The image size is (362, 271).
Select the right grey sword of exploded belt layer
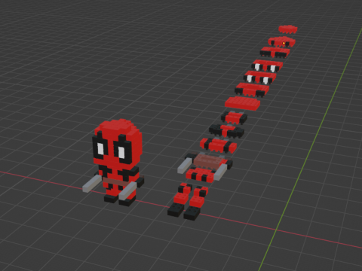coord(220,172)
